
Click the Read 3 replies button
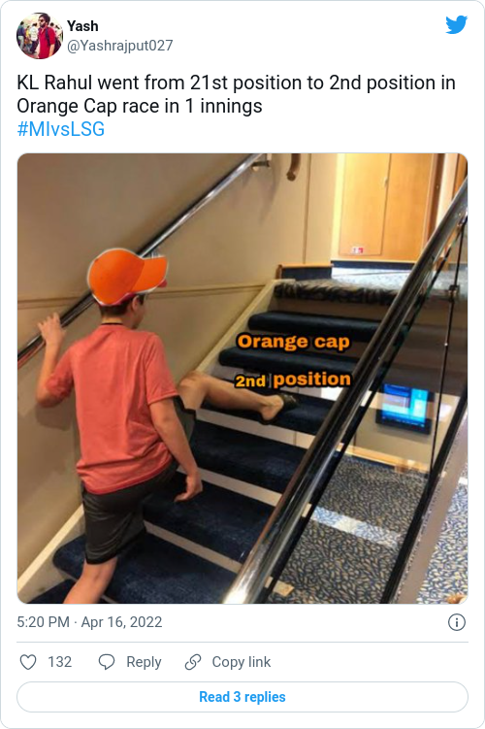coord(242,697)
